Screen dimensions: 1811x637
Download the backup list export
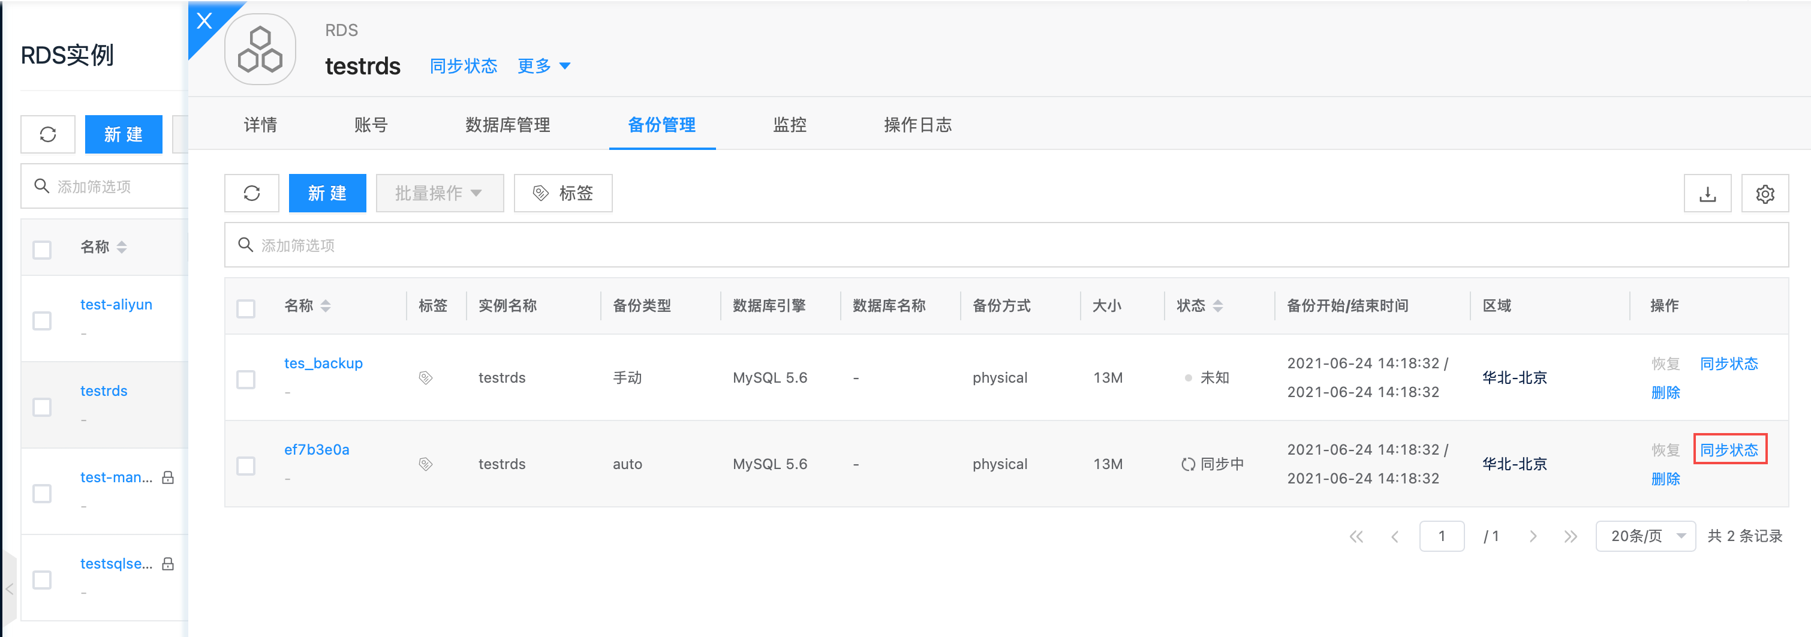(1707, 193)
